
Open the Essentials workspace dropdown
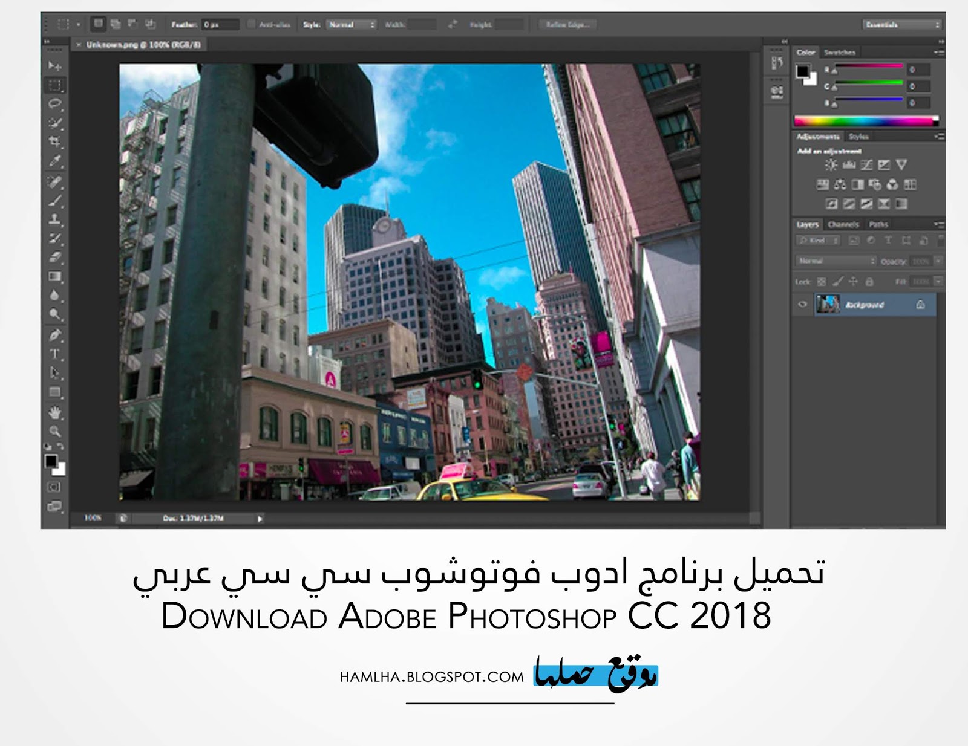coord(902,25)
